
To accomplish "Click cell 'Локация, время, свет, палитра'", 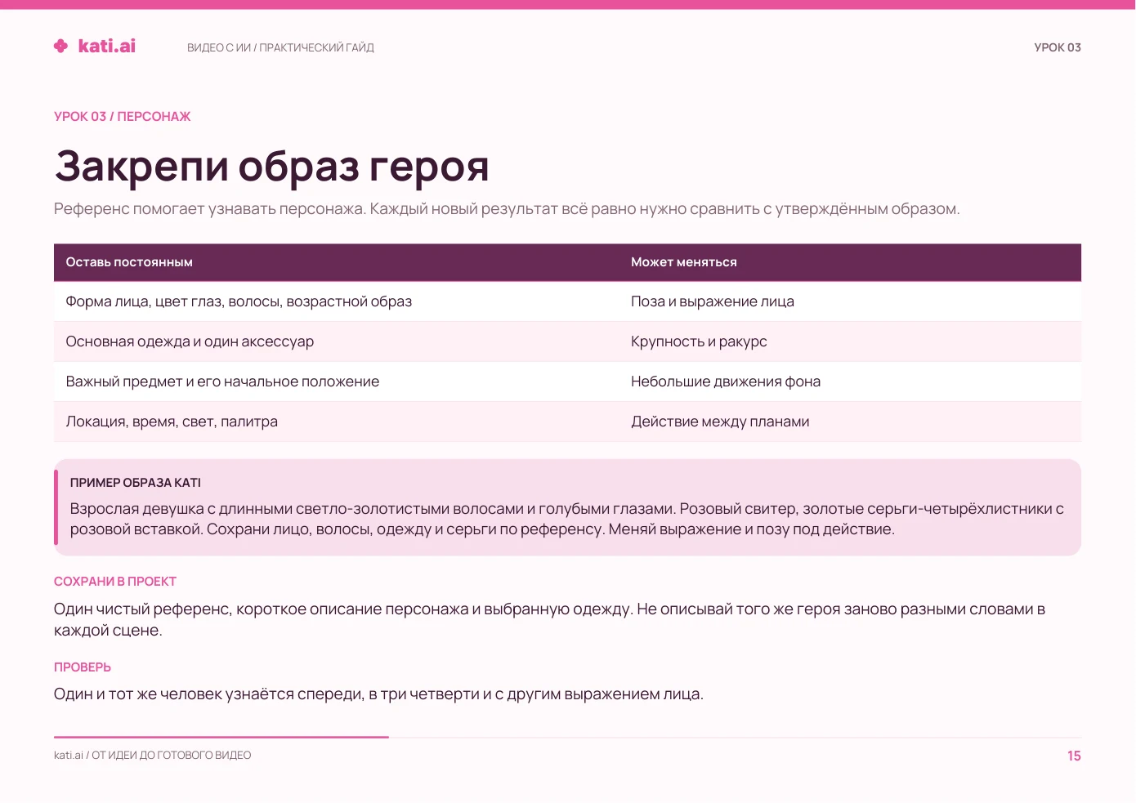I will (x=172, y=422).
